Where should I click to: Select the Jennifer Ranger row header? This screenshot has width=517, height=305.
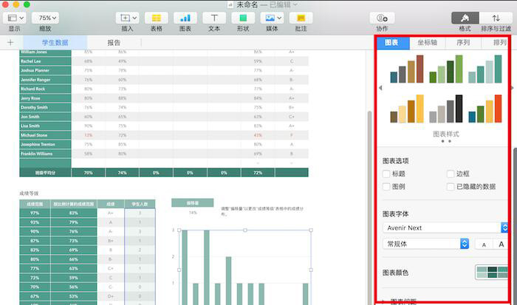pos(45,80)
